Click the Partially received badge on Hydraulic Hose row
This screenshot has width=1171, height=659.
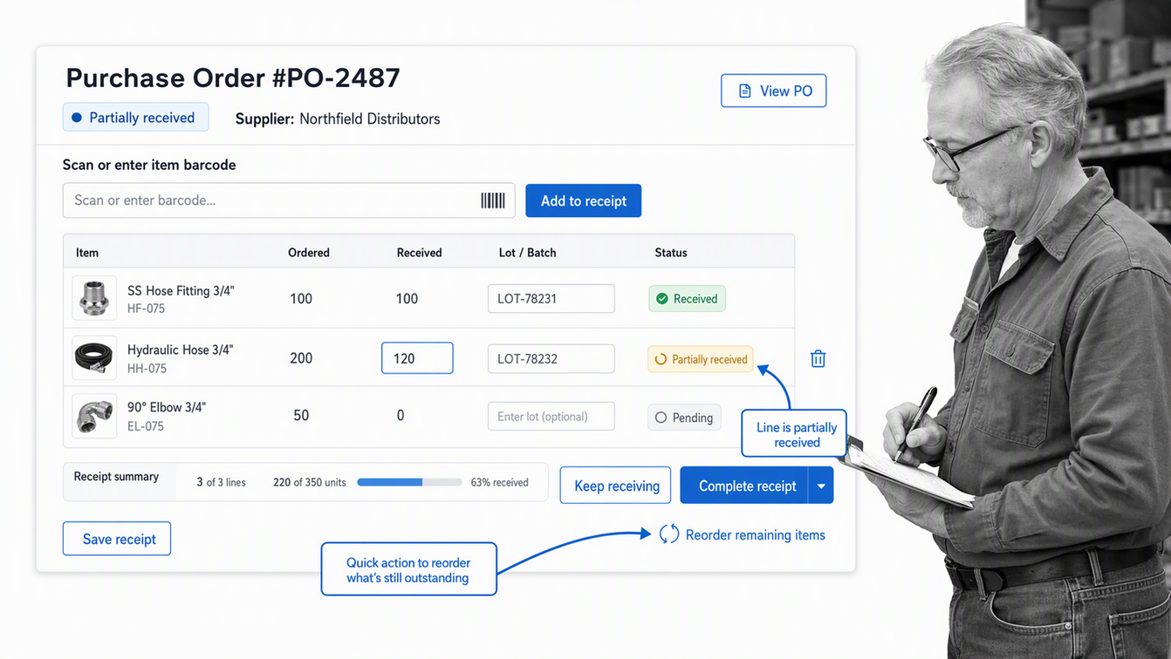point(700,359)
